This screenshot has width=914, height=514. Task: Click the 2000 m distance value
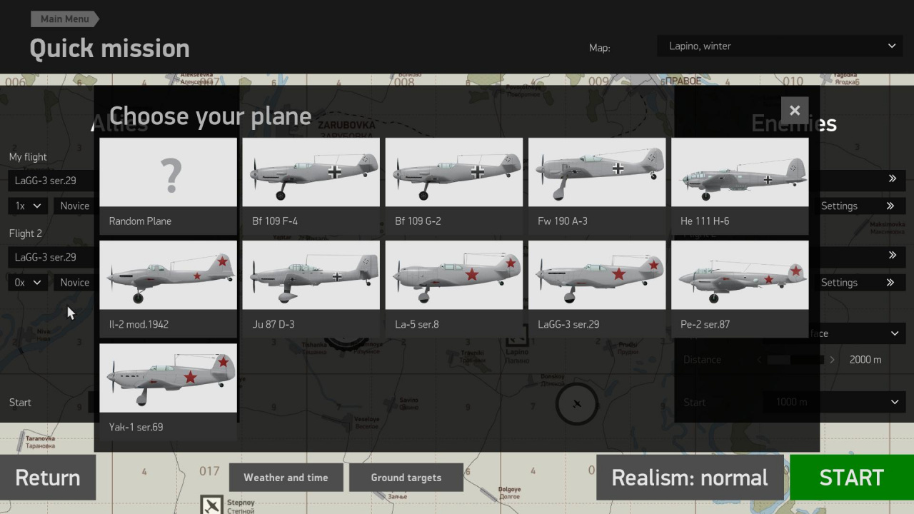click(x=865, y=360)
